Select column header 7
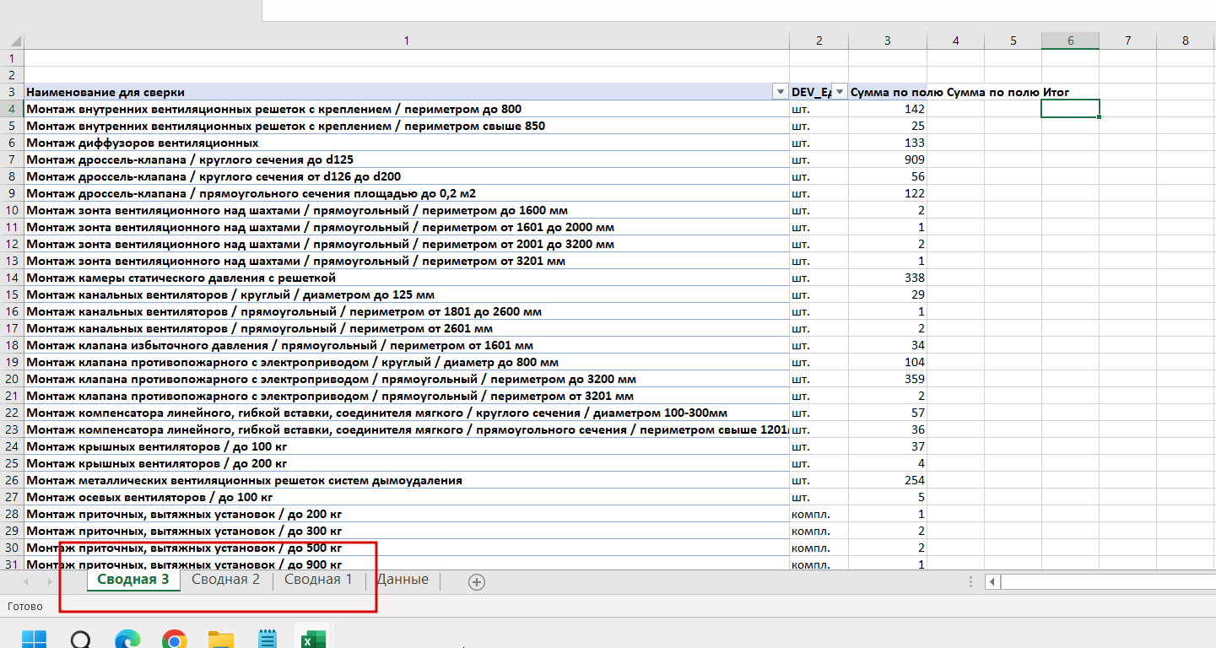Screen dimensions: 1216x648 [1127, 40]
